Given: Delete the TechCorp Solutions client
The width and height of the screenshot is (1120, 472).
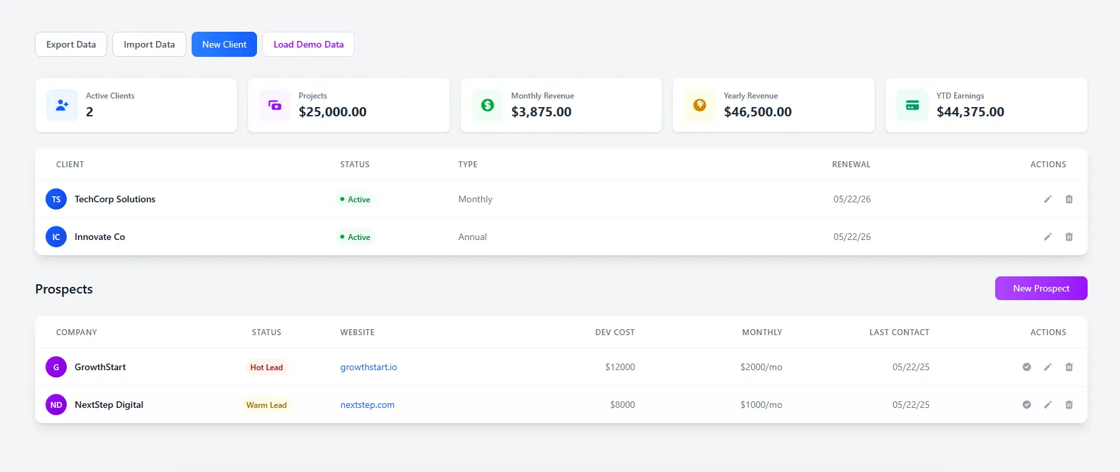Looking at the screenshot, I should pyautogui.click(x=1068, y=199).
